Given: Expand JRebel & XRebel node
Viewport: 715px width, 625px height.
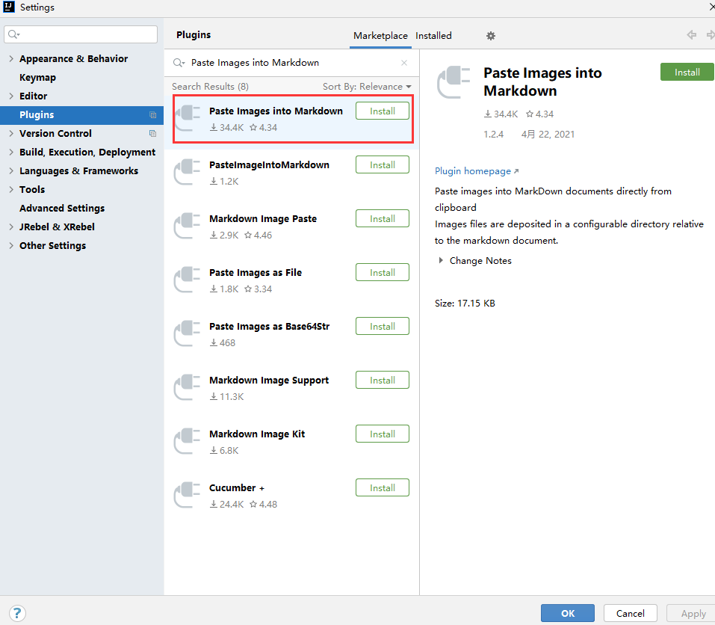Looking at the screenshot, I should point(11,227).
